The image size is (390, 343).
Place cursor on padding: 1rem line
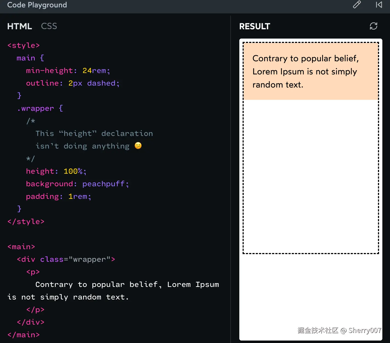(x=59, y=196)
